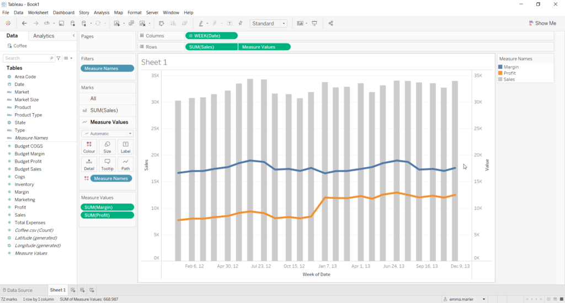The image size is (565, 303).
Task: Click the Show Me button
Action: pyautogui.click(x=542, y=23)
